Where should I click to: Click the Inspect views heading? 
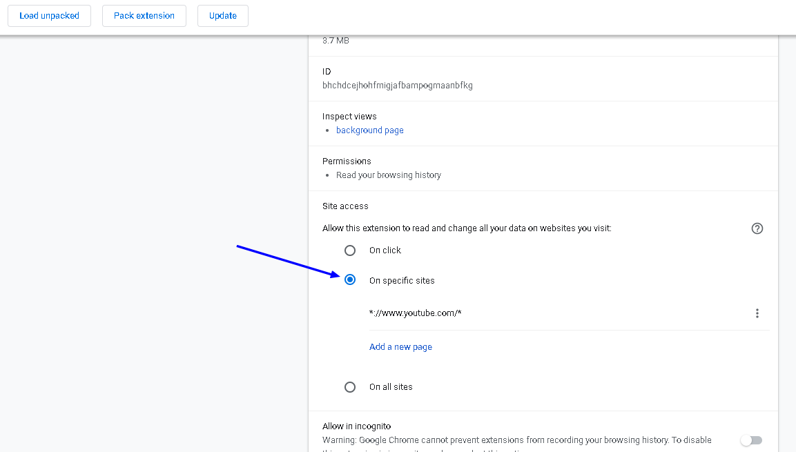coord(349,116)
